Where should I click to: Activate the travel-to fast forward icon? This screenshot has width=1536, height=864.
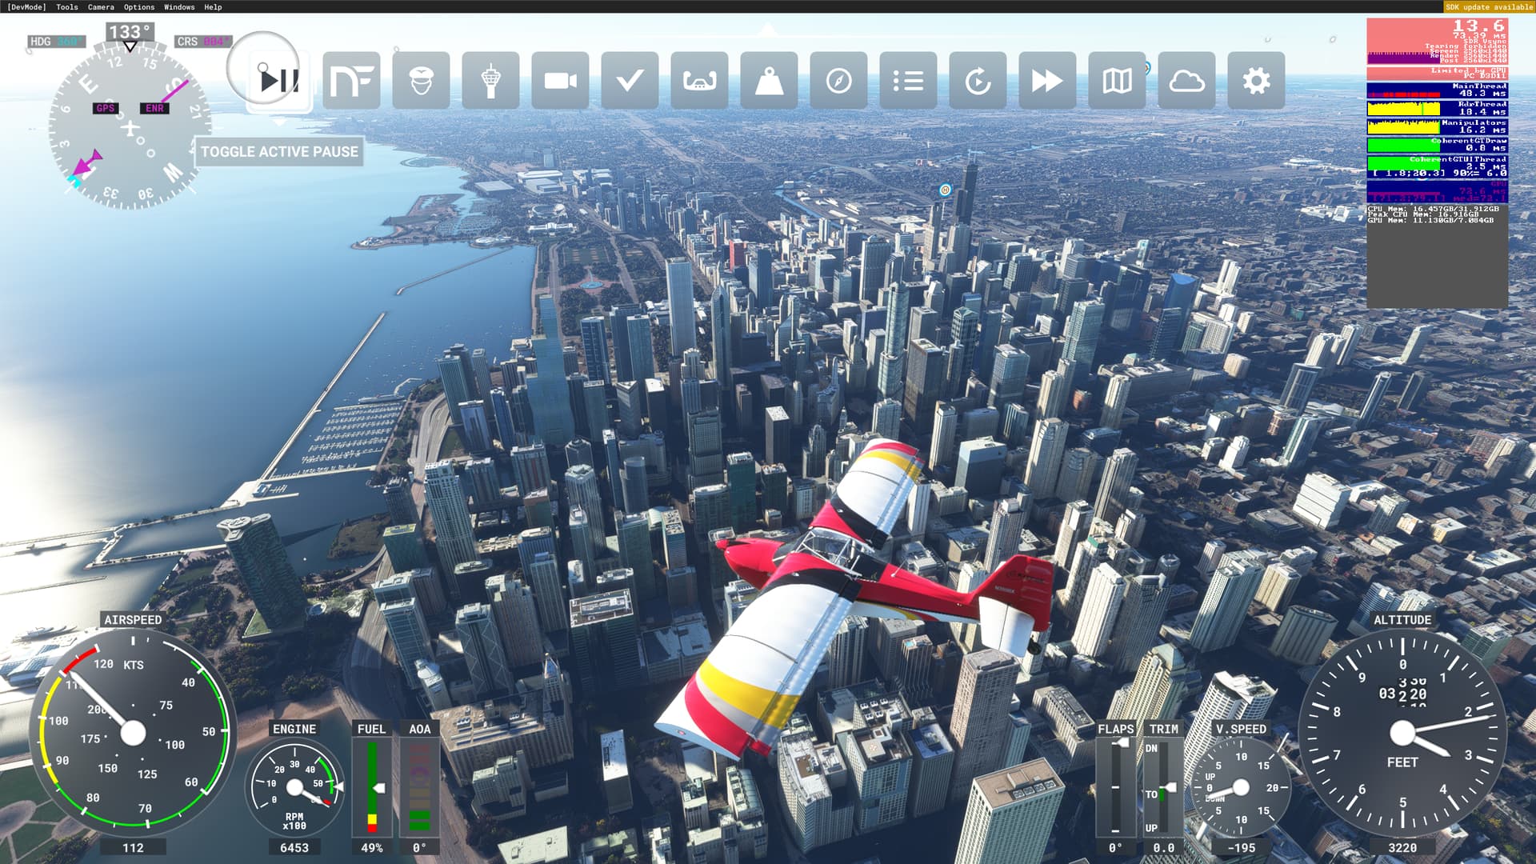pos(1047,81)
